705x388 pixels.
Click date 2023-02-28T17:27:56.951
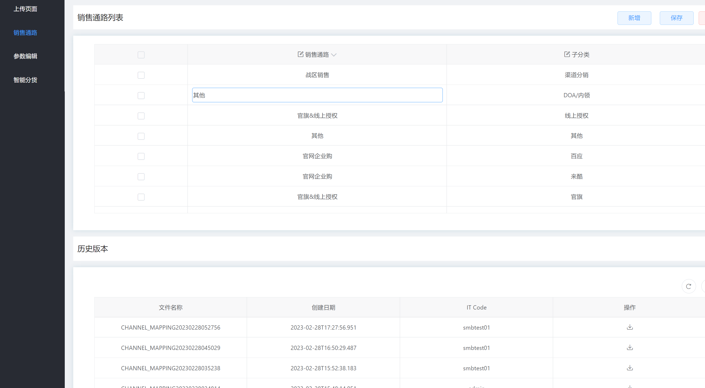(323, 327)
